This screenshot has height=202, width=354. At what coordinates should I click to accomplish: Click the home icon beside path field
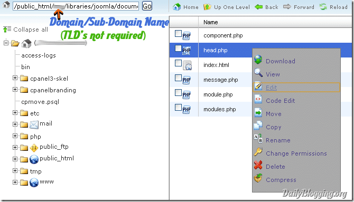(6, 5)
